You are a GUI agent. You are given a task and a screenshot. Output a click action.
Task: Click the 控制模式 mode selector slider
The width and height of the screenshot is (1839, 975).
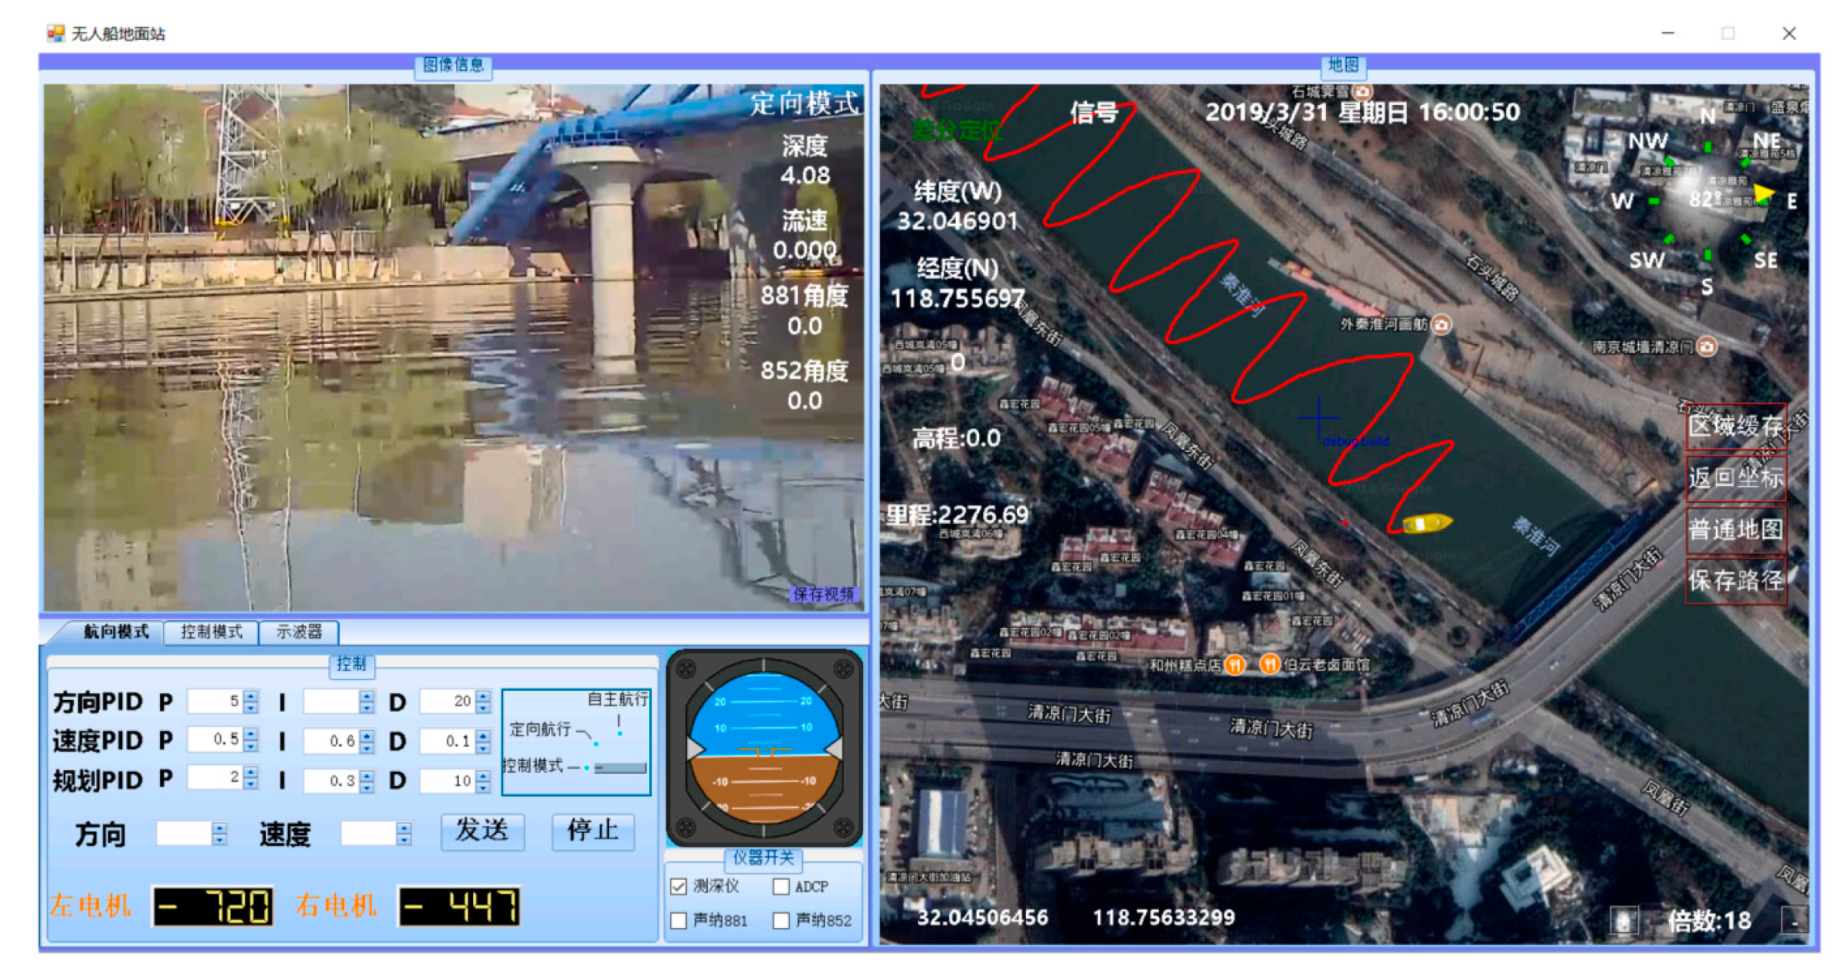click(620, 768)
